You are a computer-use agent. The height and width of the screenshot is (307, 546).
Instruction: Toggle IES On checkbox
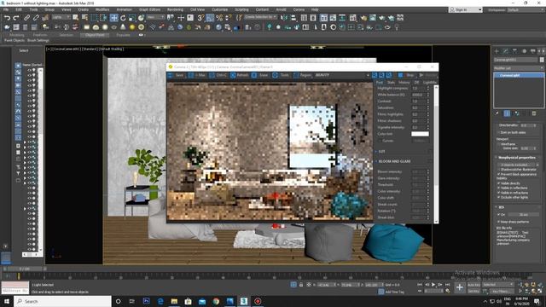click(x=498, y=215)
